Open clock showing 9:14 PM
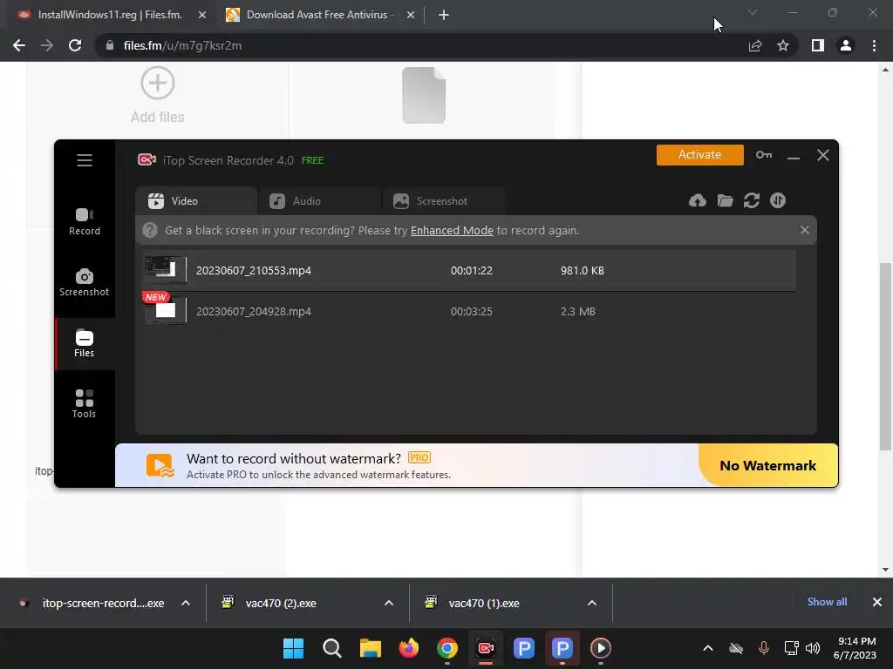The height and width of the screenshot is (669, 893). pos(855,648)
